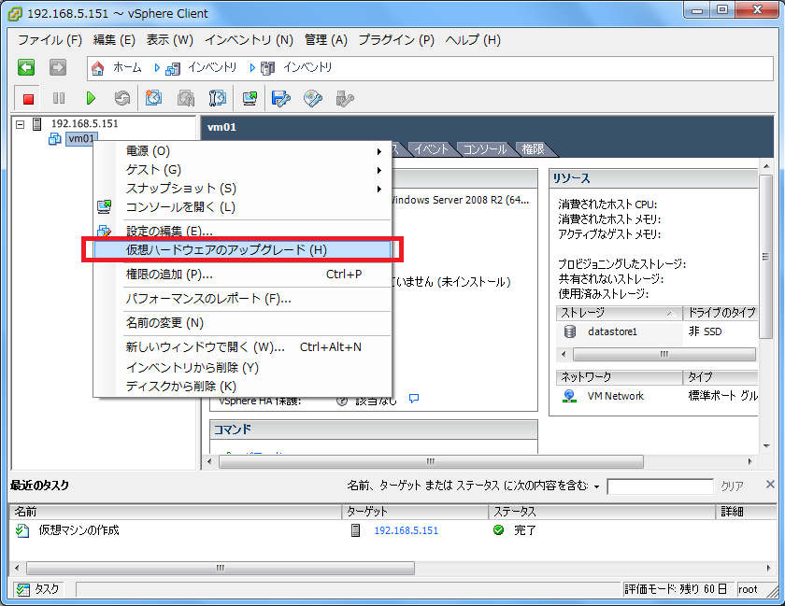Open the snapshot manager icon

[x=218, y=98]
